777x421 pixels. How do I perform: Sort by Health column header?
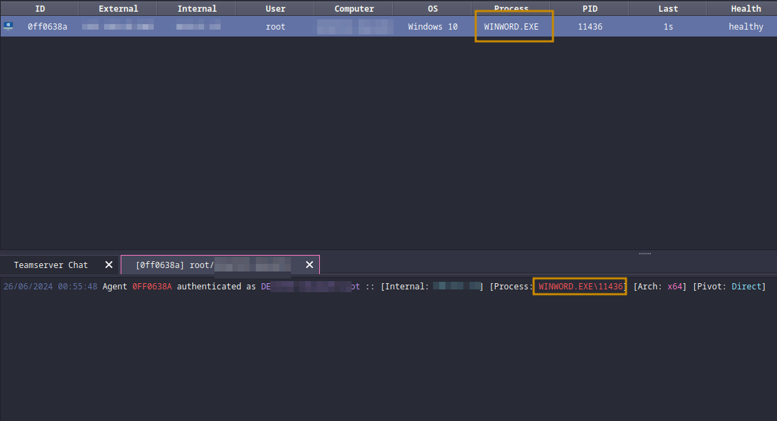[x=746, y=9]
